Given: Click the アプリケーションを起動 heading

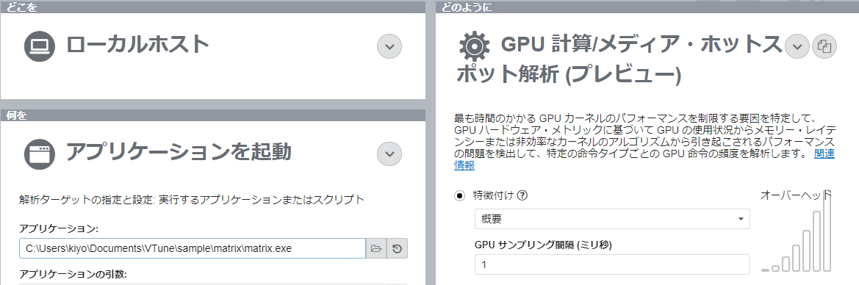Looking at the screenshot, I should pos(179,152).
